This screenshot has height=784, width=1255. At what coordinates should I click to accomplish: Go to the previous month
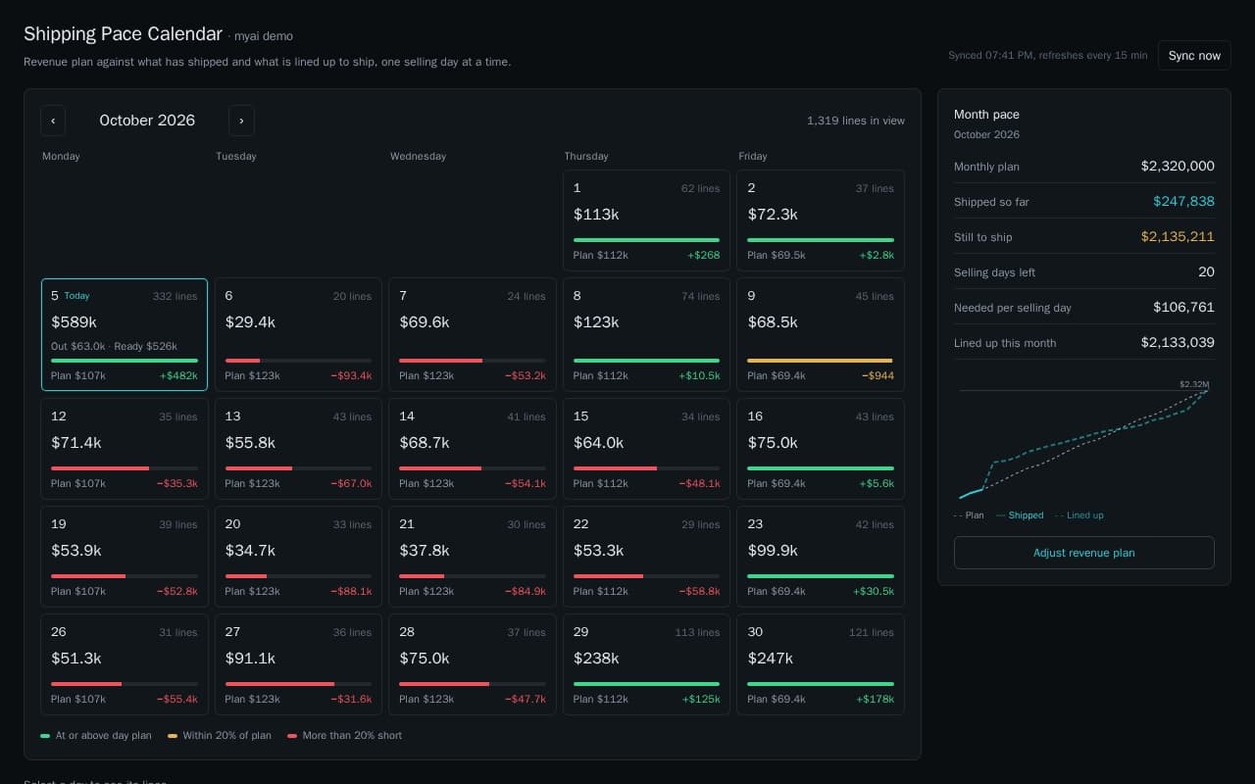[53, 121]
